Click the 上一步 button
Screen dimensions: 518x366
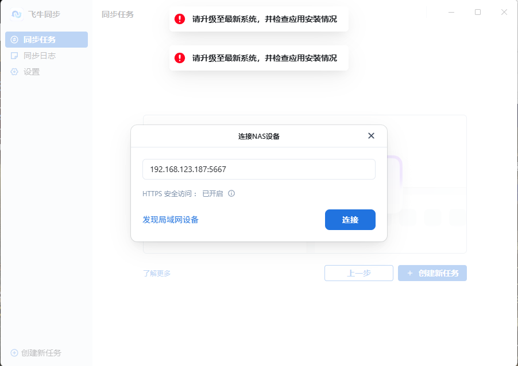(358, 273)
